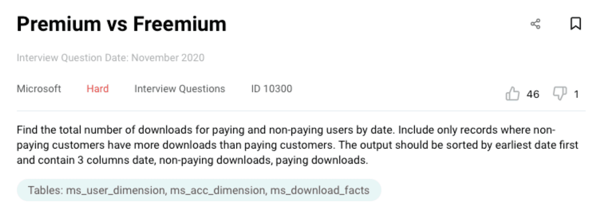This screenshot has width=597, height=215.
Task: Open the ms_download_facts table
Action: pyautogui.click(x=320, y=190)
